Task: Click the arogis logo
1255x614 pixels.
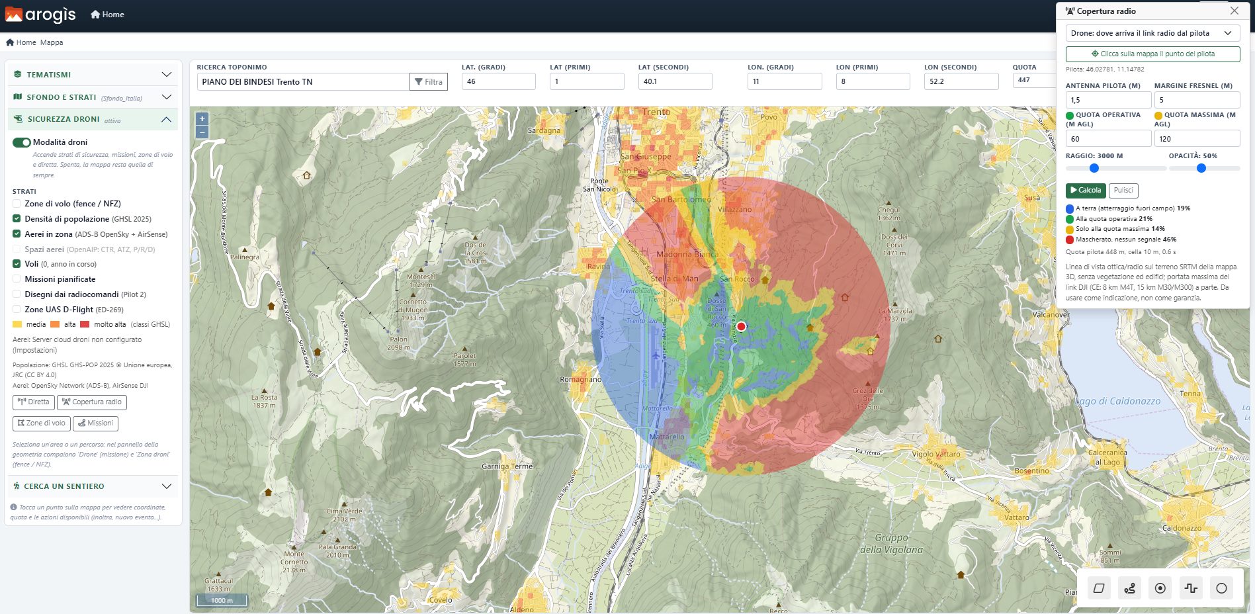Action: tap(40, 14)
